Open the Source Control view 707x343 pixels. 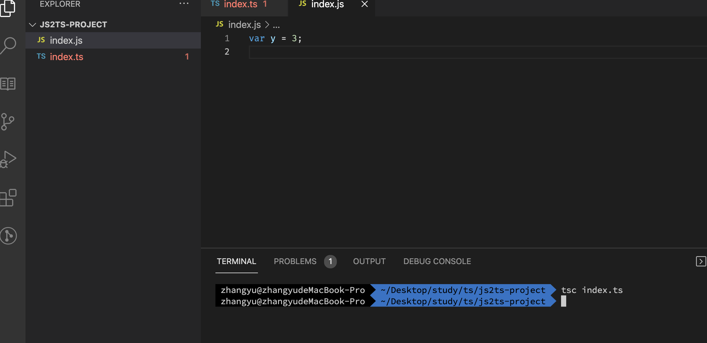point(8,122)
